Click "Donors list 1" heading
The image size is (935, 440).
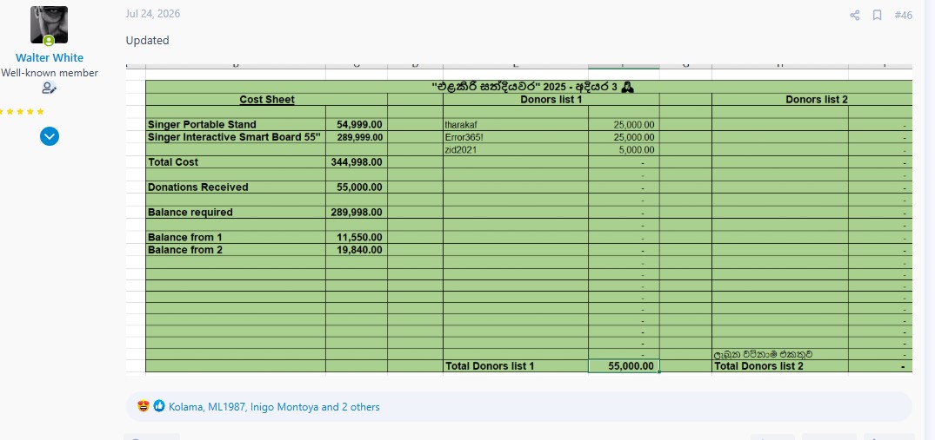(551, 99)
